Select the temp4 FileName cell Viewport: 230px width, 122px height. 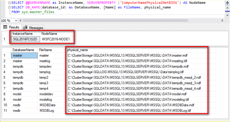pos(51,89)
